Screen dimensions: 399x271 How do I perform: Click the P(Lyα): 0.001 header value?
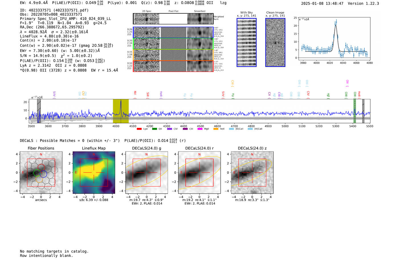pos(122,3)
